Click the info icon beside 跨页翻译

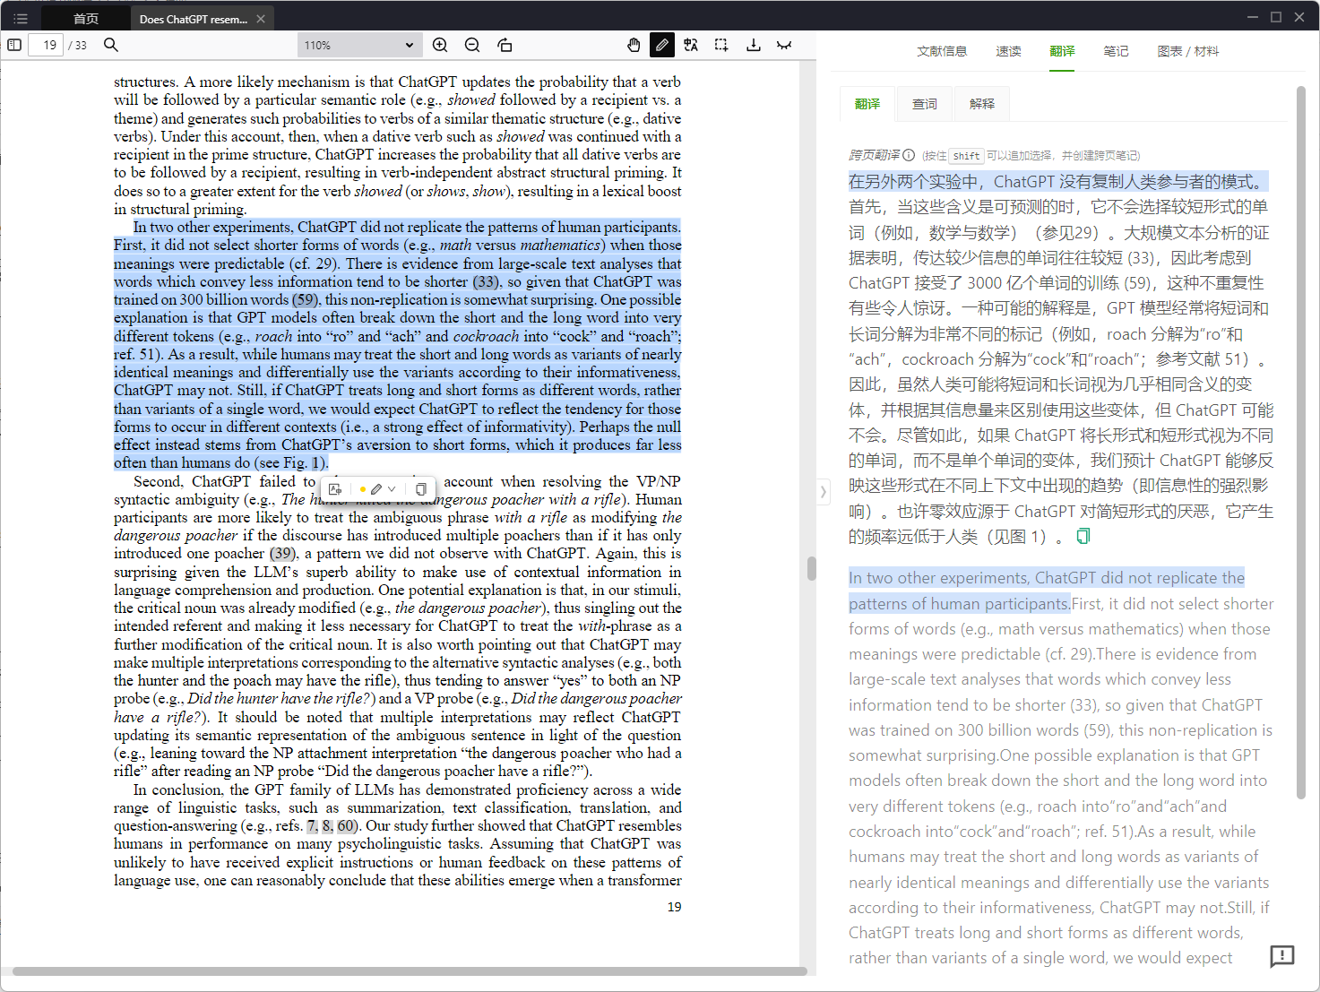[x=909, y=155]
